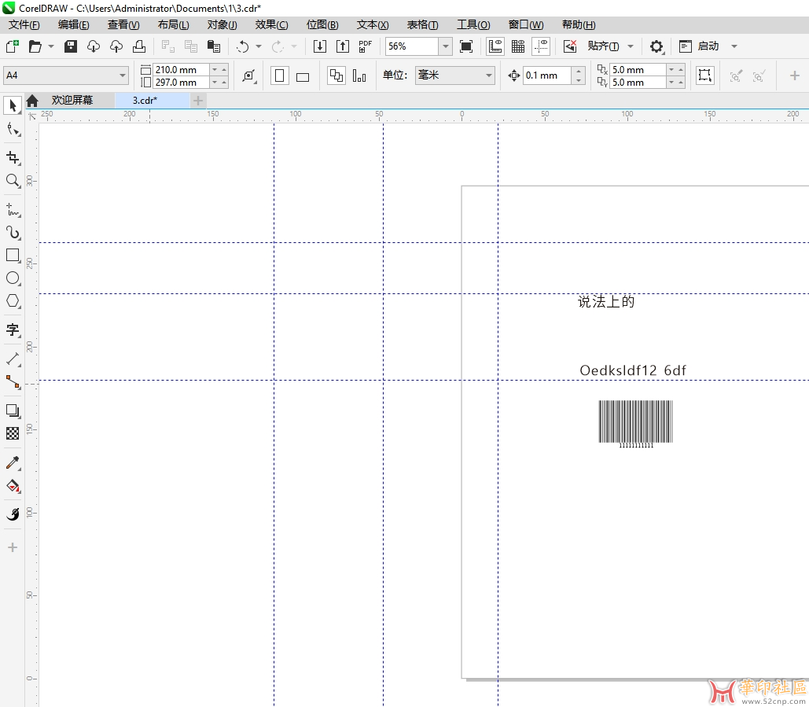Expand the 启动 launcher dropdown
809x707 pixels.
(734, 46)
